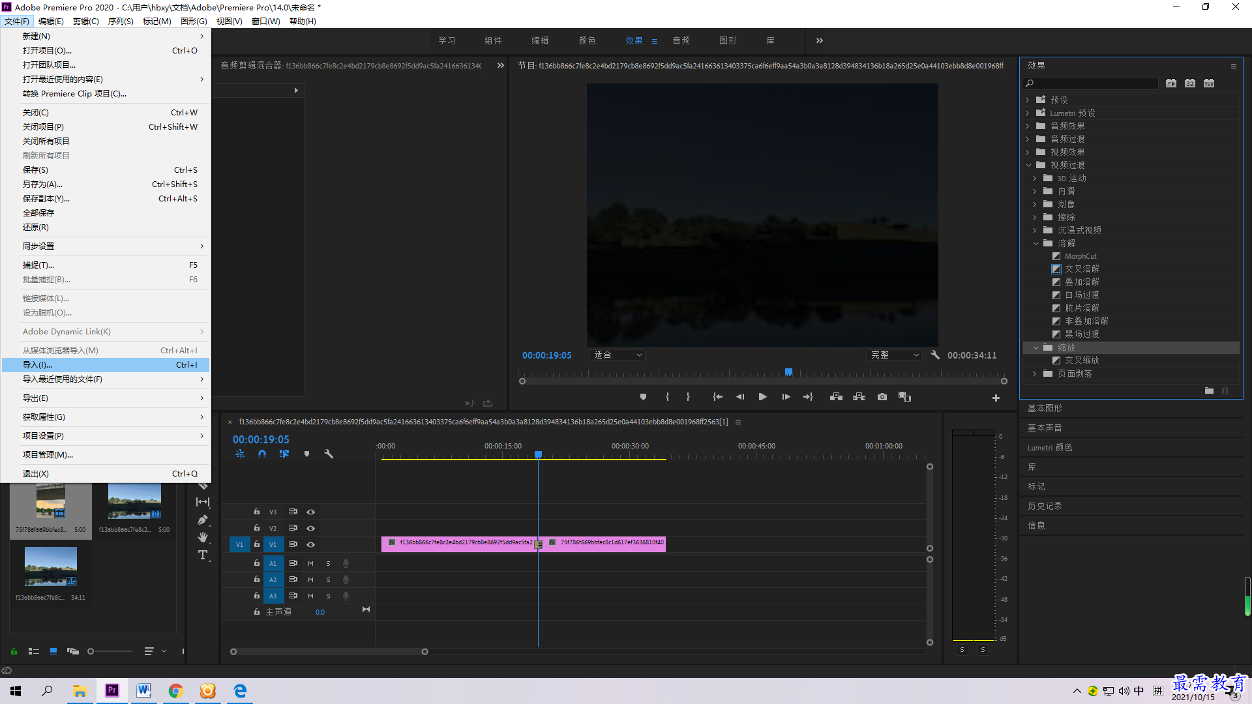This screenshot has width=1252, height=704.
Task: Step back one frame in program monitor
Action: point(740,397)
